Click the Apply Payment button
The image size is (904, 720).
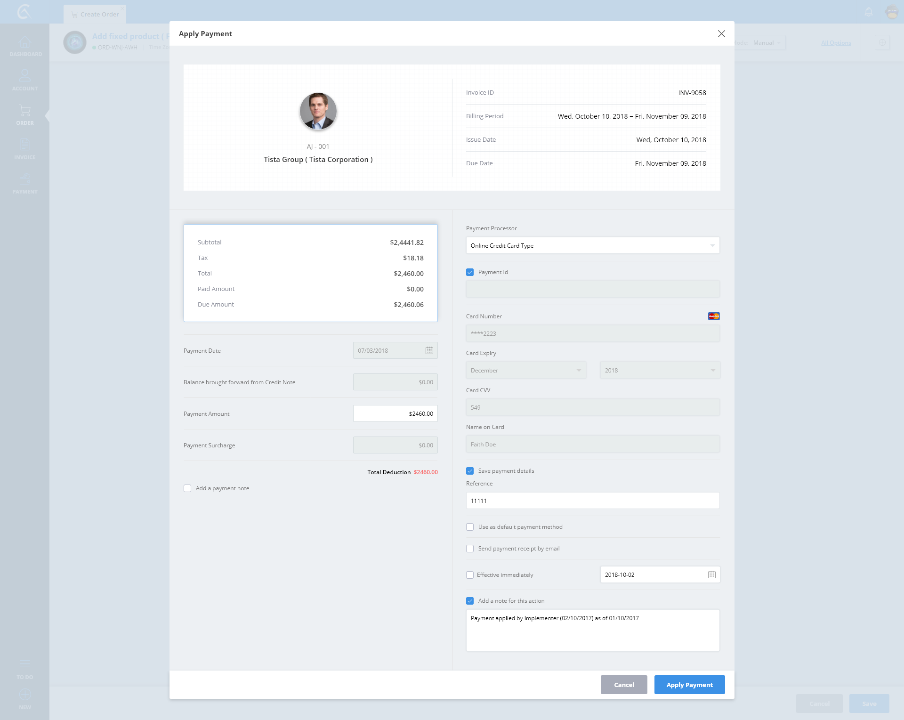[x=689, y=685]
